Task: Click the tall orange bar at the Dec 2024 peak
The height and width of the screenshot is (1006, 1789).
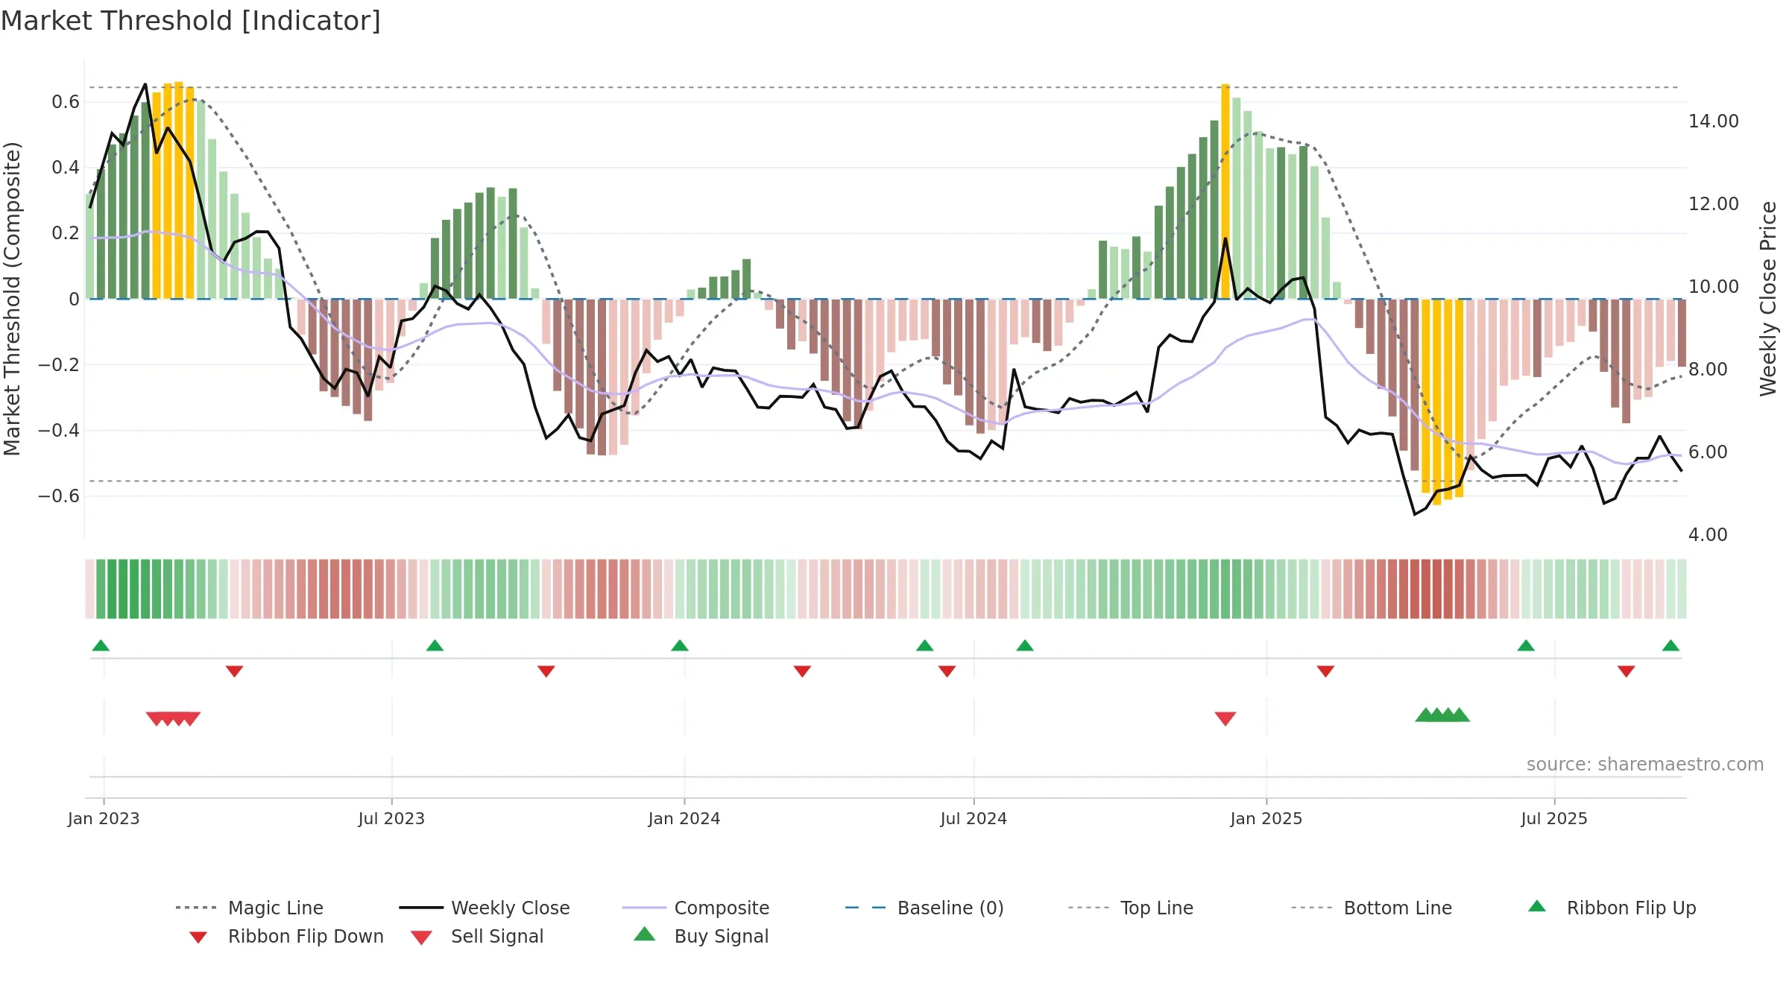Action: coord(1225,192)
